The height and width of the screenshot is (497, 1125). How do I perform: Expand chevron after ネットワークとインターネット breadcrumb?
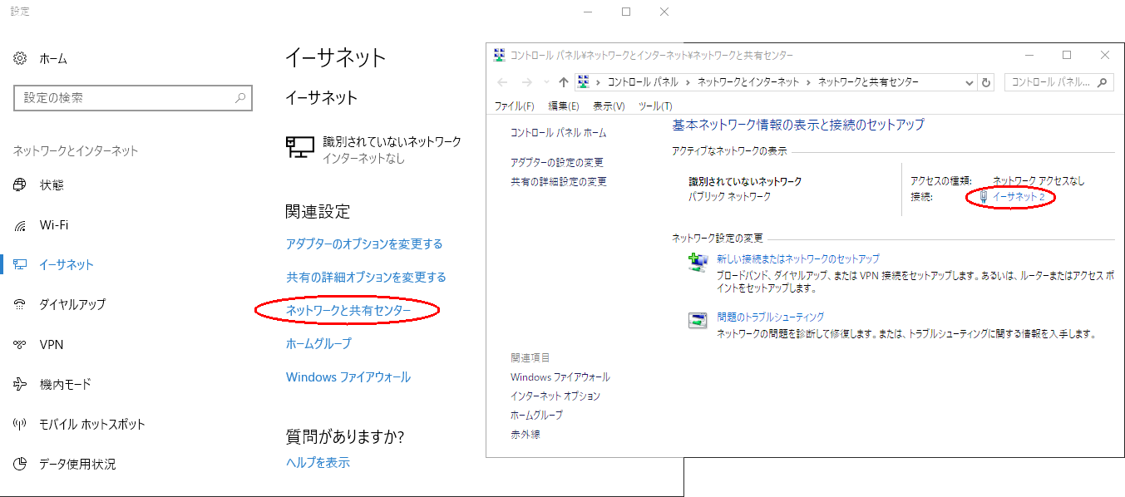(x=809, y=82)
